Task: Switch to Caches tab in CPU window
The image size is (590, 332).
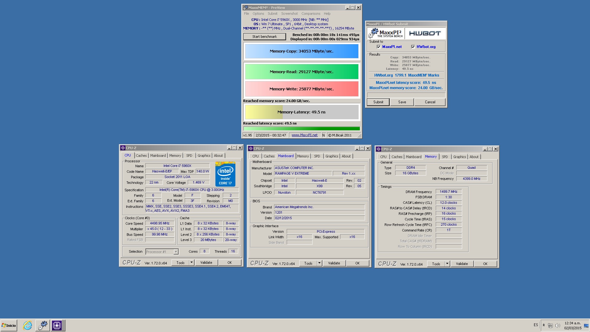Action: 141,156
